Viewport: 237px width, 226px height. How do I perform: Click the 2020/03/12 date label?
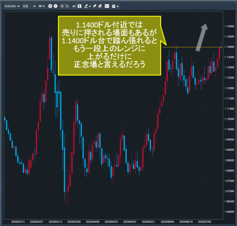pyautogui.click(x=55, y=222)
